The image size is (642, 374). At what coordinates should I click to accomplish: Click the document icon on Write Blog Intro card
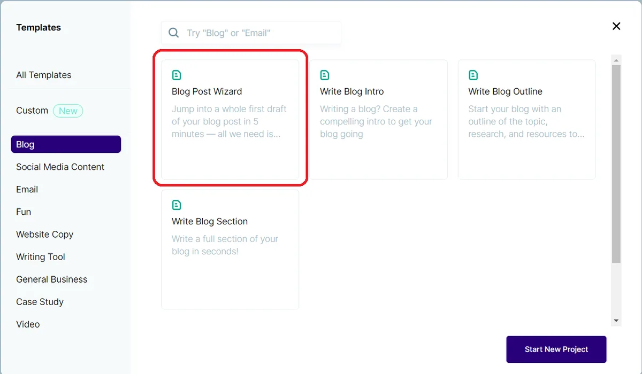click(x=325, y=75)
